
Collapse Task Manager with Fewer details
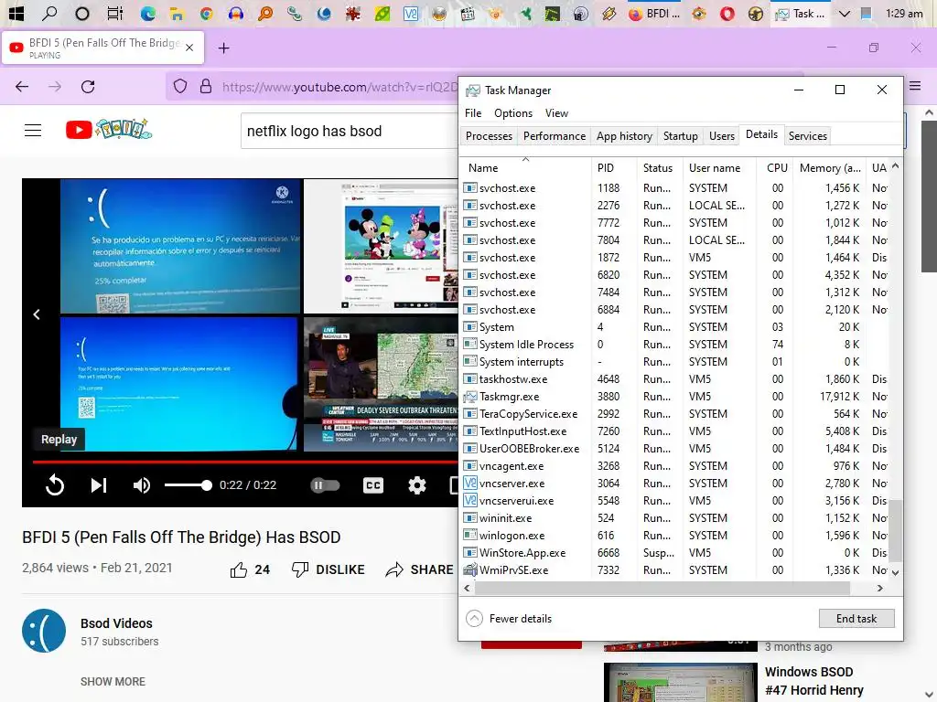pos(509,619)
